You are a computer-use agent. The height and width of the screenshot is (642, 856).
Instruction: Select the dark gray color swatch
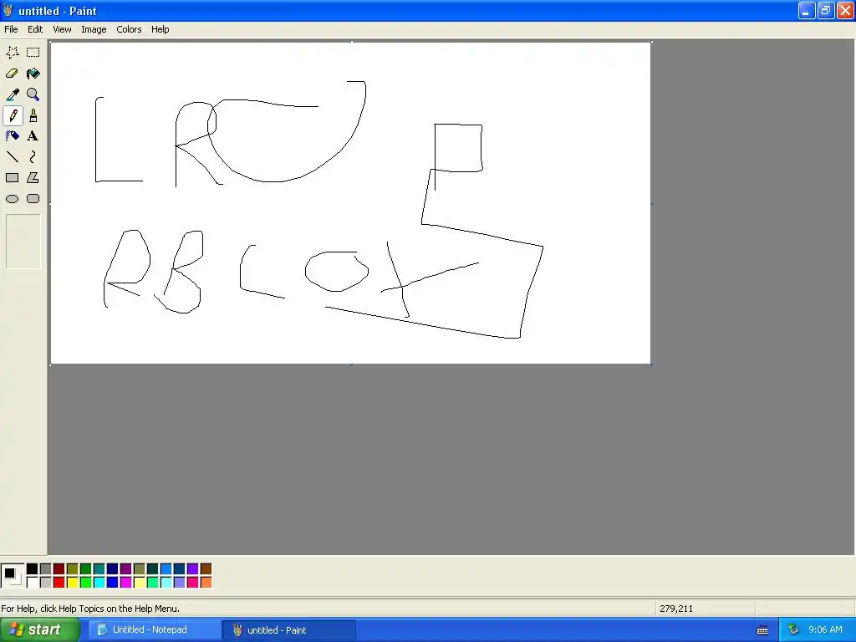45,569
